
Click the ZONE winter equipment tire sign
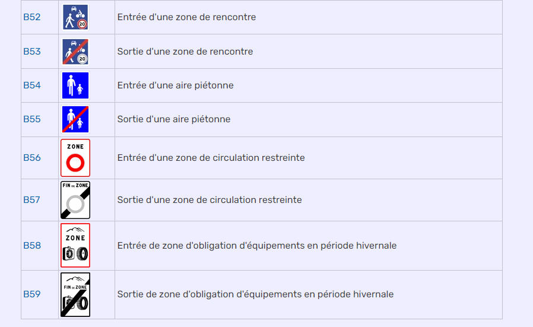pos(75,246)
